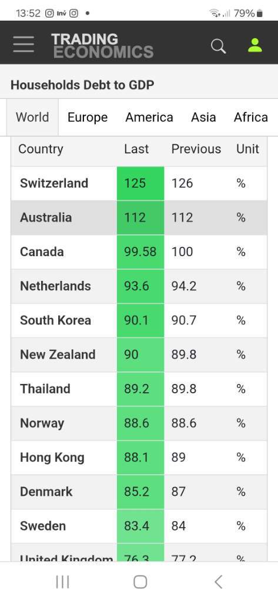Image resolution: width=278 pixels, height=603 pixels.
Task: Switch to the Europe tab
Action: click(88, 117)
